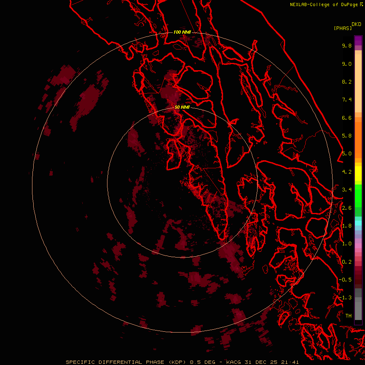365x365 pixels.
Task: Click the [PHAS] legend unit label
Action: (x=343, y=28)
